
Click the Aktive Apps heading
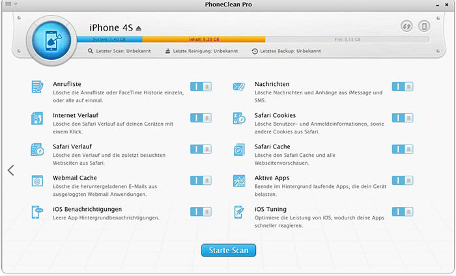[x=272, y=178]
